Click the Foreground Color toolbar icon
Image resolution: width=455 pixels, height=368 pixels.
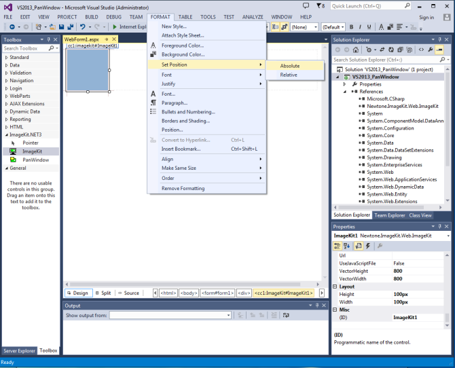pyautogui.click(x=381, y=27)
